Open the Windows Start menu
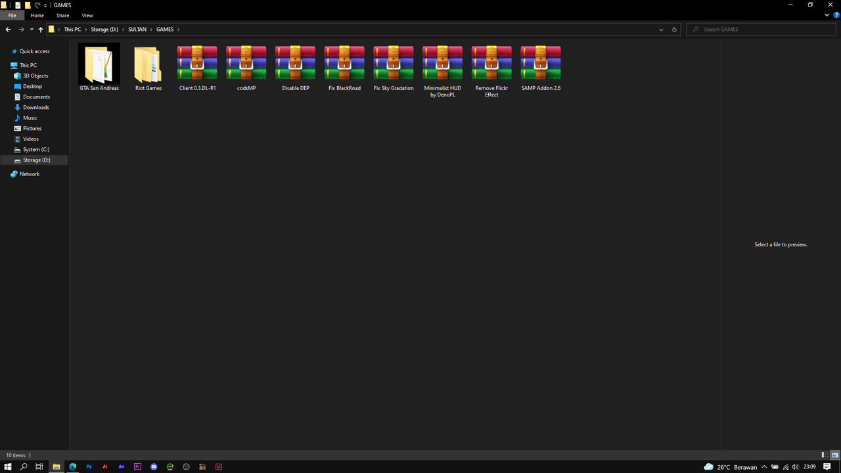 8,466
